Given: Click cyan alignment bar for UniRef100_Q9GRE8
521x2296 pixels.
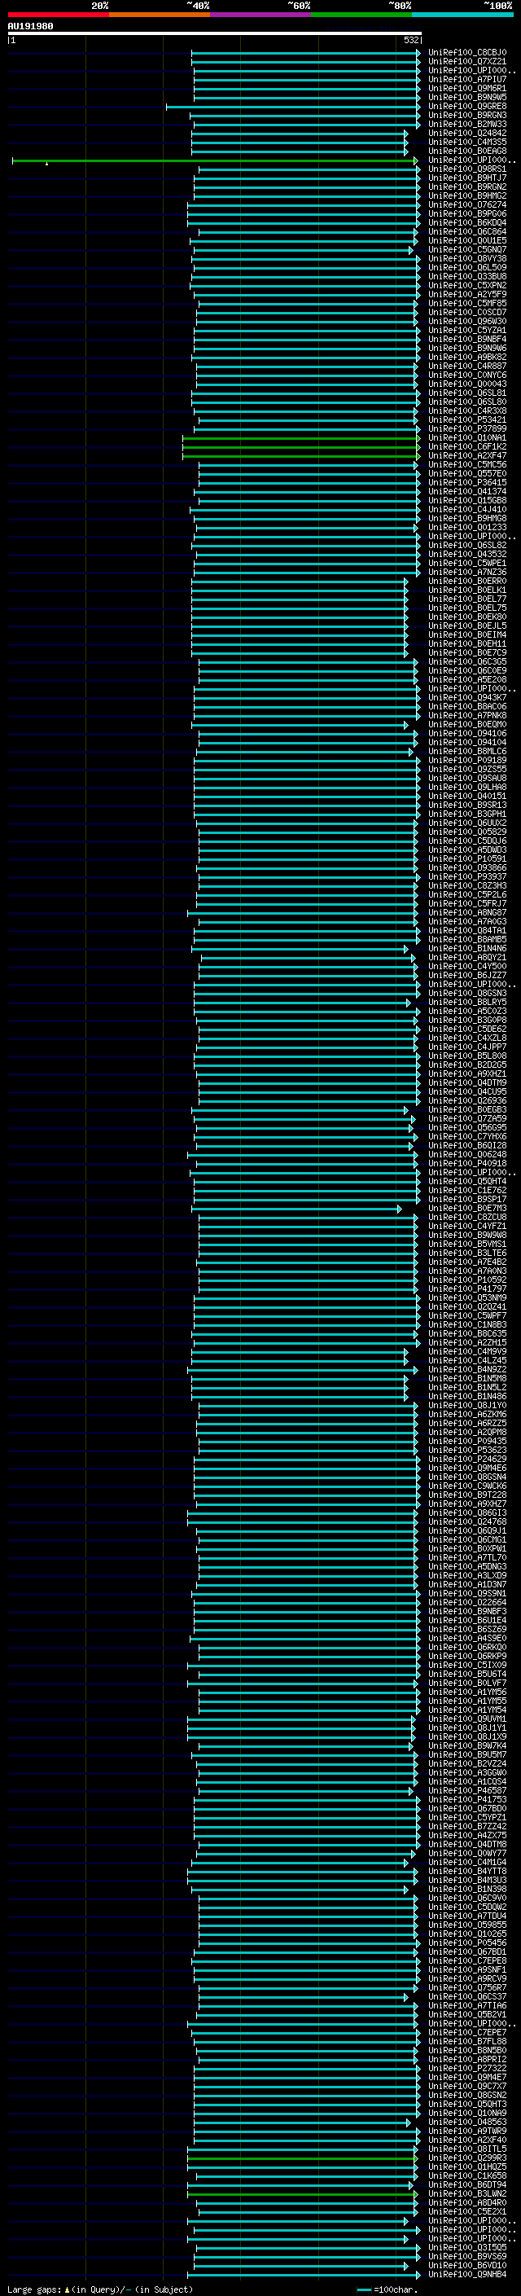Looking at the screenshot, I should pos(293,106).
